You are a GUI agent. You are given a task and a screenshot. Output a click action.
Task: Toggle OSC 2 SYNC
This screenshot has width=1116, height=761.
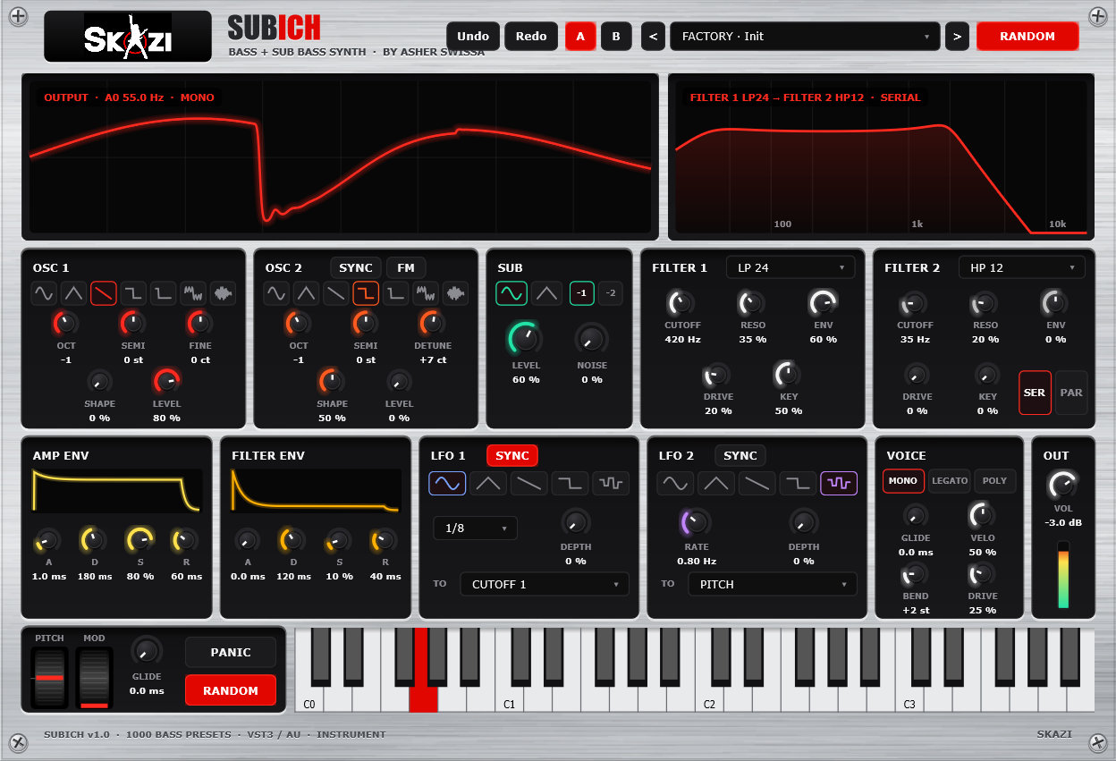[x=356, y=267]
